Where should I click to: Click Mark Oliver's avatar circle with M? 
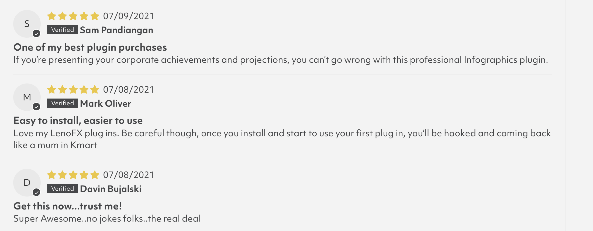[27, 97]
